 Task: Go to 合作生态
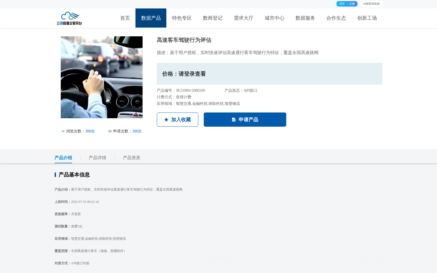pos(336,18)
